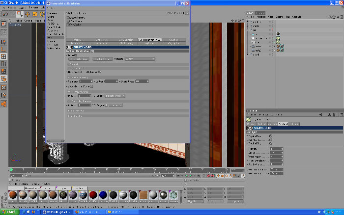Screen dimensions: 344x215
Task: Toggle the save maps per frame checkbox
Action: pyautogui.click(x=92, y=87)
